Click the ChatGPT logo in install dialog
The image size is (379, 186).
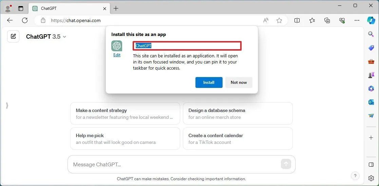[117, 46]
